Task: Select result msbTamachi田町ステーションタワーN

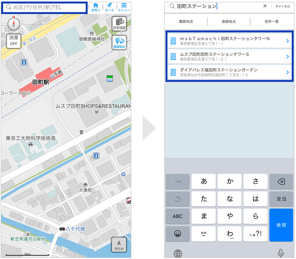Action: click(x=229, y=41)
